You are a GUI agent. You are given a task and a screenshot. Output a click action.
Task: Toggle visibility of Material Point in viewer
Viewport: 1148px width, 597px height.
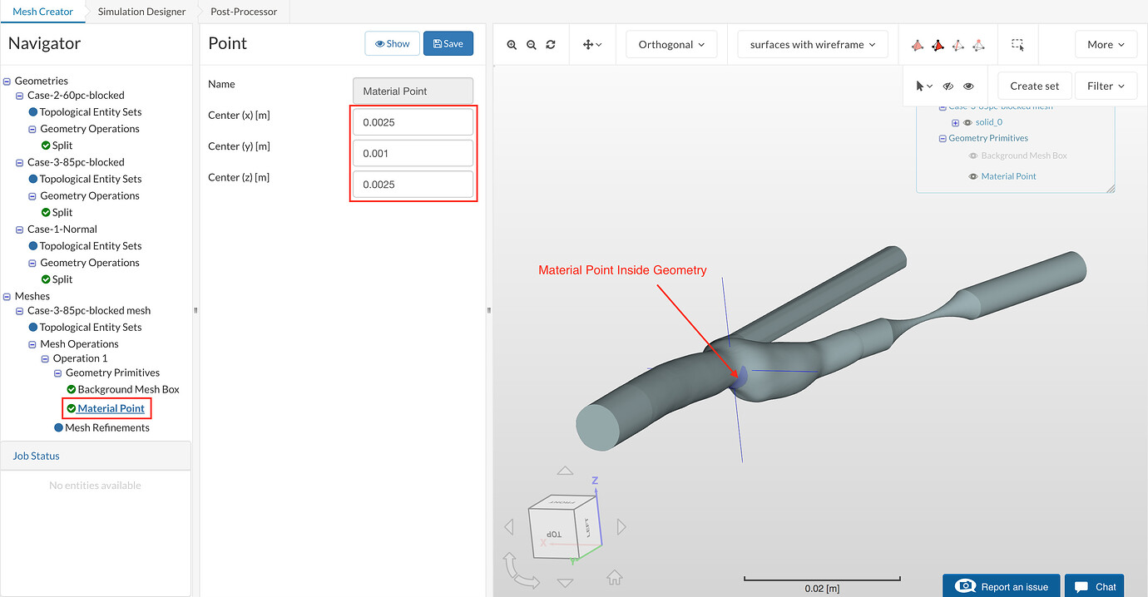pyautogui.click(x=972, y=176)
